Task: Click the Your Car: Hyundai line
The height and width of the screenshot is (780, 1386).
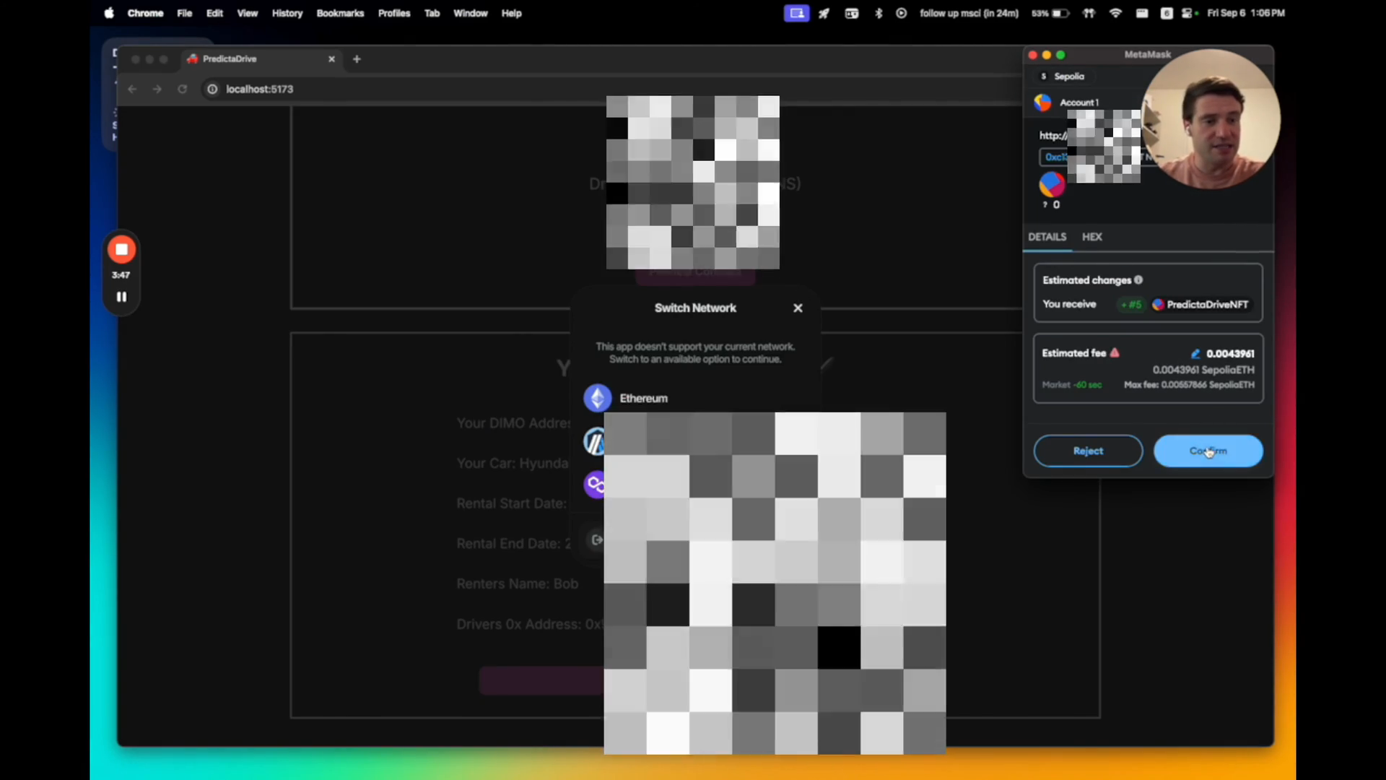Action: [x=512, y=463]
